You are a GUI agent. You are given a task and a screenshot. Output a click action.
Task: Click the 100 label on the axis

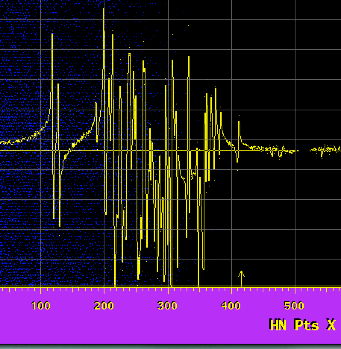click(41, 306)
